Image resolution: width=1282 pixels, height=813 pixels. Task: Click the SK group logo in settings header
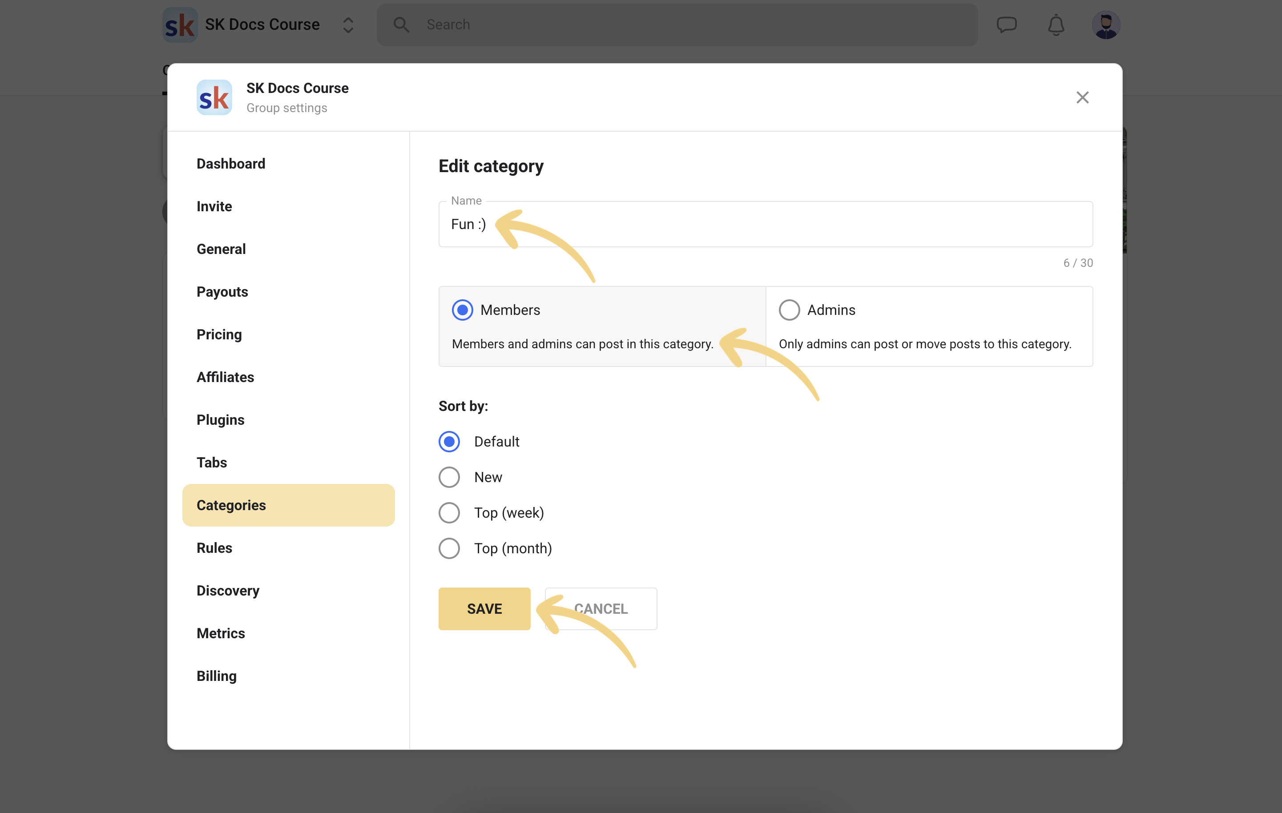pyautogui.click(x=214, y=97)
